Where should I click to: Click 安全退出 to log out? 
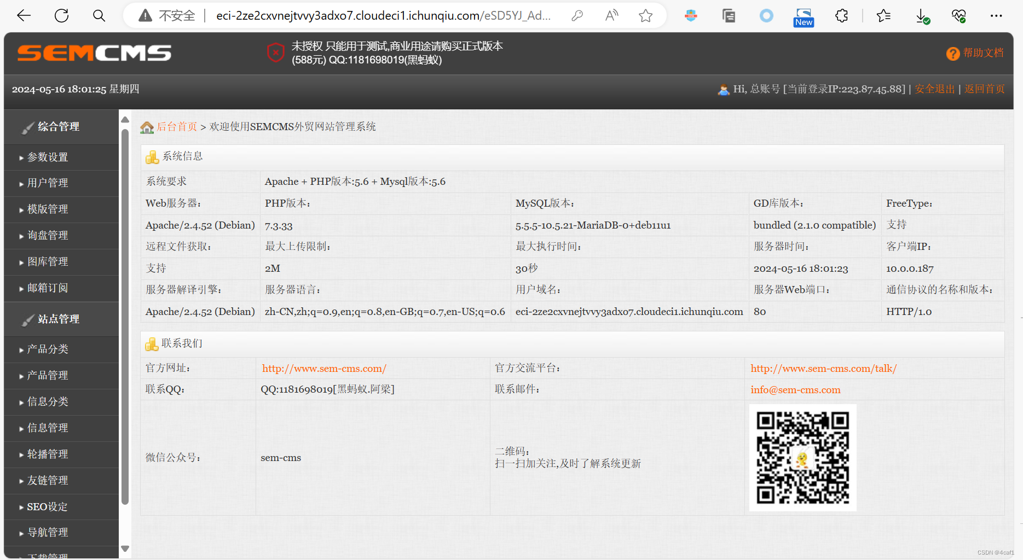point(934,89)
